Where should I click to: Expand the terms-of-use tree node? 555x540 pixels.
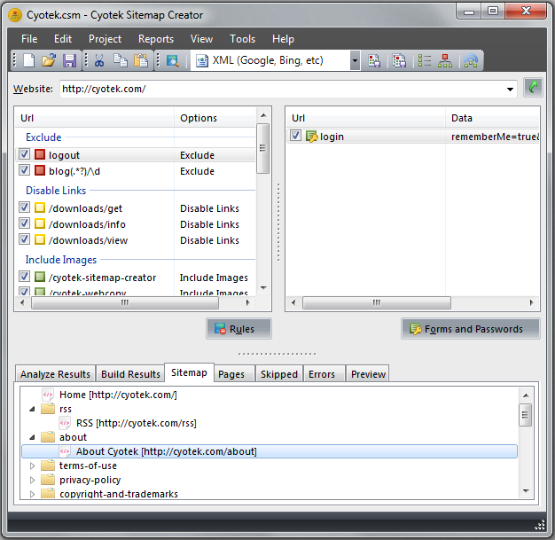(32, 466)
